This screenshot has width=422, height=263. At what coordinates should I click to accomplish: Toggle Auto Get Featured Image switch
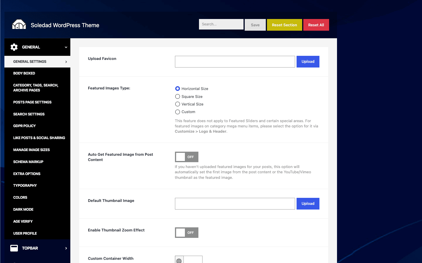click(187, 157)
